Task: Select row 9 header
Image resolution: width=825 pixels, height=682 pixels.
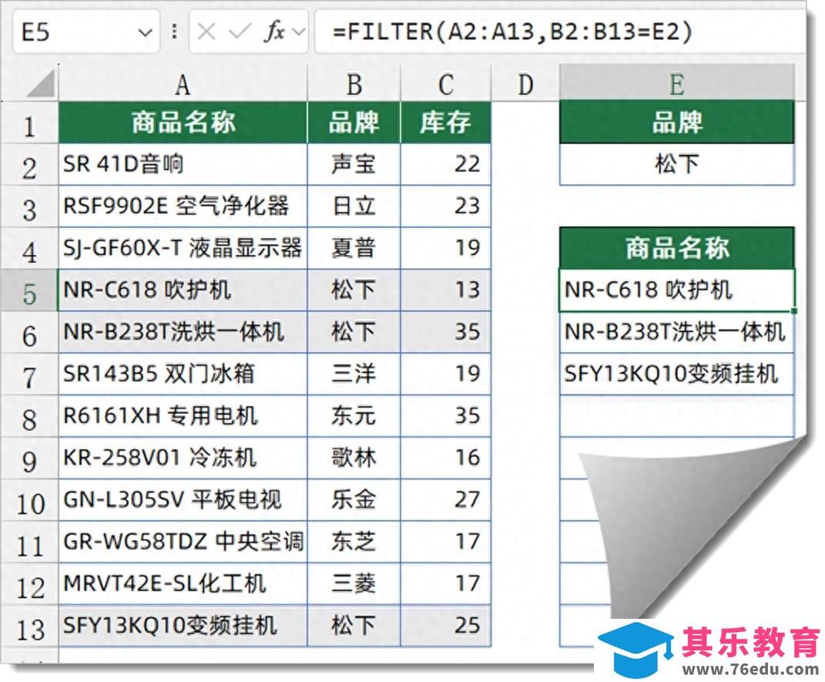Action: [29, 459]
